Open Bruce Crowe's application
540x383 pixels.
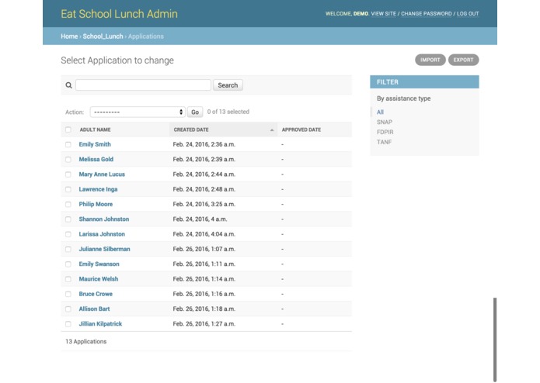tap(96, 294)
